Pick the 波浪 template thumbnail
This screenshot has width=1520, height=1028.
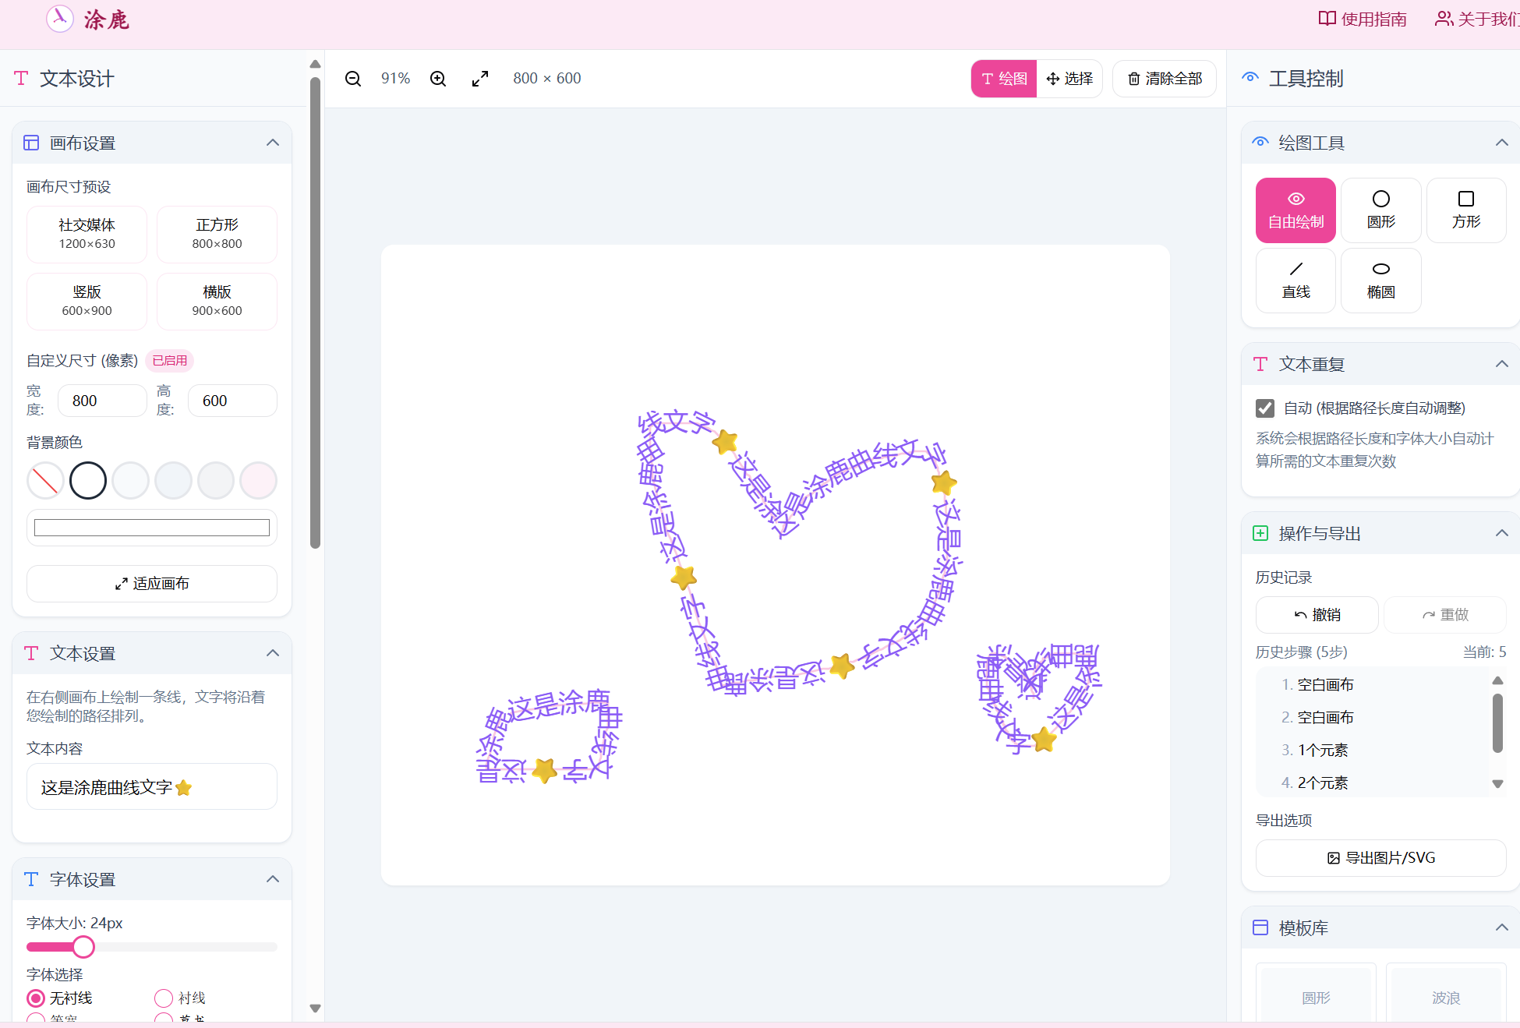pyautogui.click(x=1446, y=994)
